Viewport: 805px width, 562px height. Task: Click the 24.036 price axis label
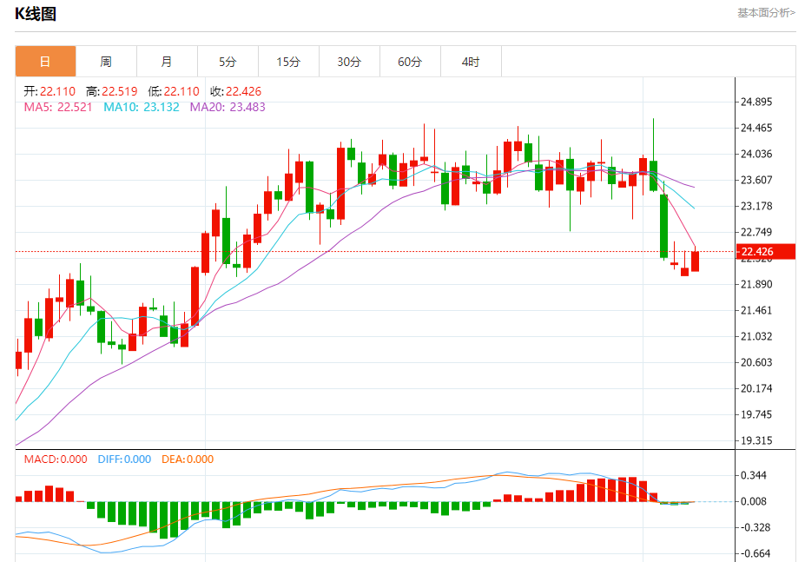click(756, 154)
